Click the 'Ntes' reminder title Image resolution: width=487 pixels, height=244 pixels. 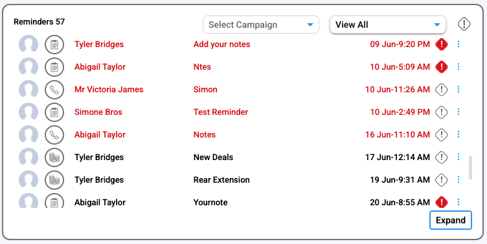tap(202, 67)
